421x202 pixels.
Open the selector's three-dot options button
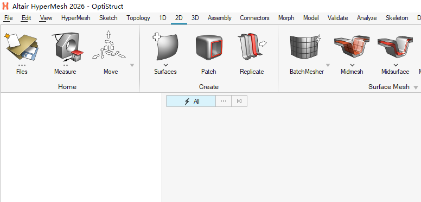pyautogui.click(x=224, y=101)
